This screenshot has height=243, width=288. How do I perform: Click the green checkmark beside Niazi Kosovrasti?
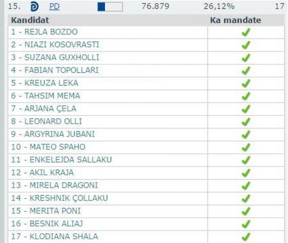(246, 45)
